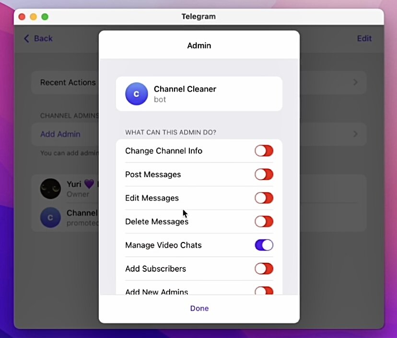Select the Channel Cleaner bot name card

[199, 94]
